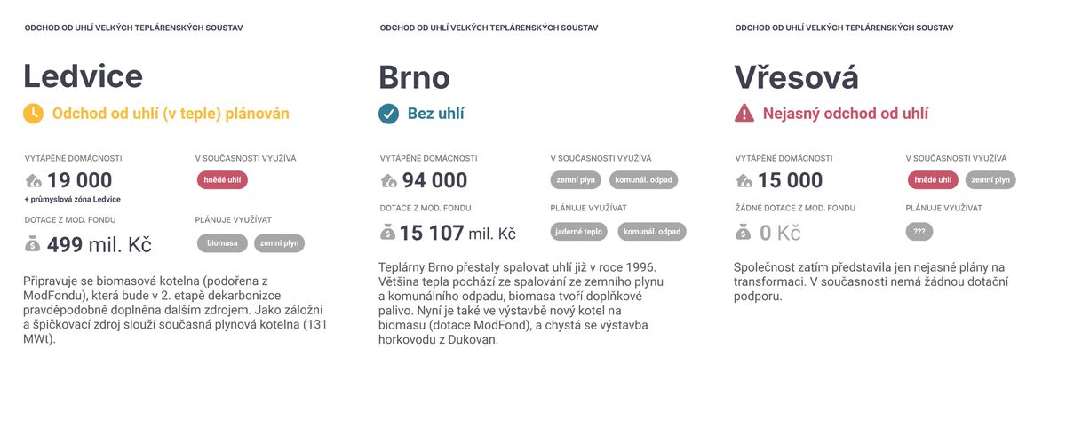Click the yellow clock icon beside Ledvice status
The width and height of the screenshot is (1066, 444).
pos(33,114)
